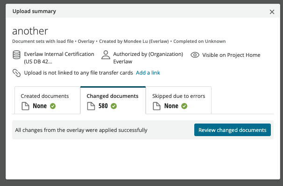Screen dimensions: 283x186
Task: Click the green checkmark in Created documents
Action: (53, 106)
